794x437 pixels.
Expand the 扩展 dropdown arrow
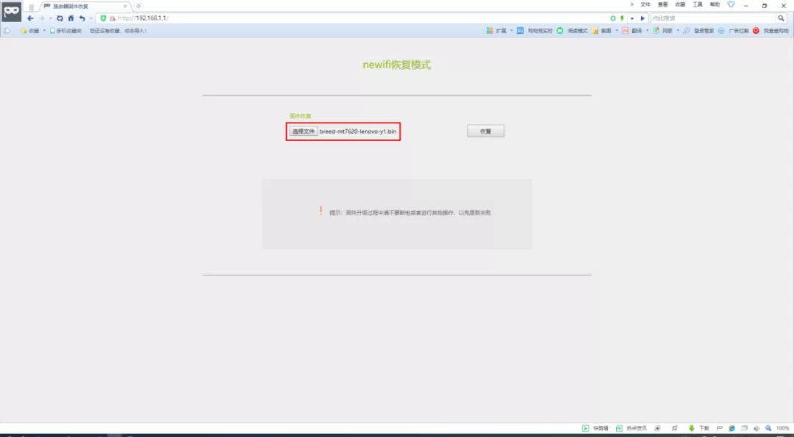(x=512, y=31)
